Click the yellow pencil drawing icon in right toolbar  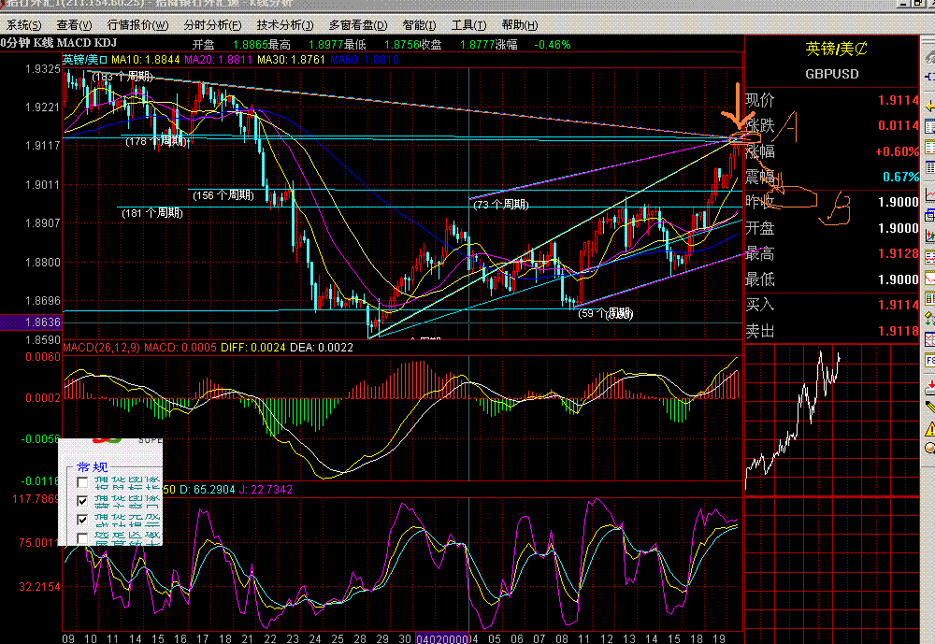coord(929,408)
